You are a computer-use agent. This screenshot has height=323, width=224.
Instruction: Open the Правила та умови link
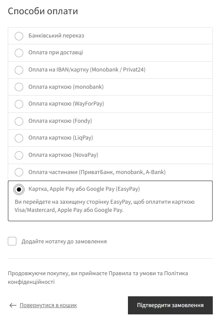pyautogui.click(x=132, y=273)
